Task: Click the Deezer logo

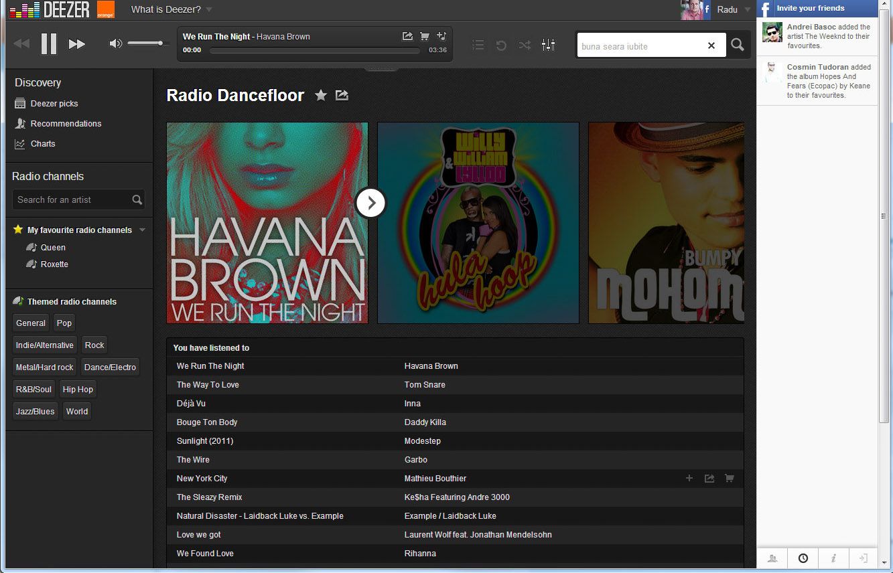Action: 50,9
